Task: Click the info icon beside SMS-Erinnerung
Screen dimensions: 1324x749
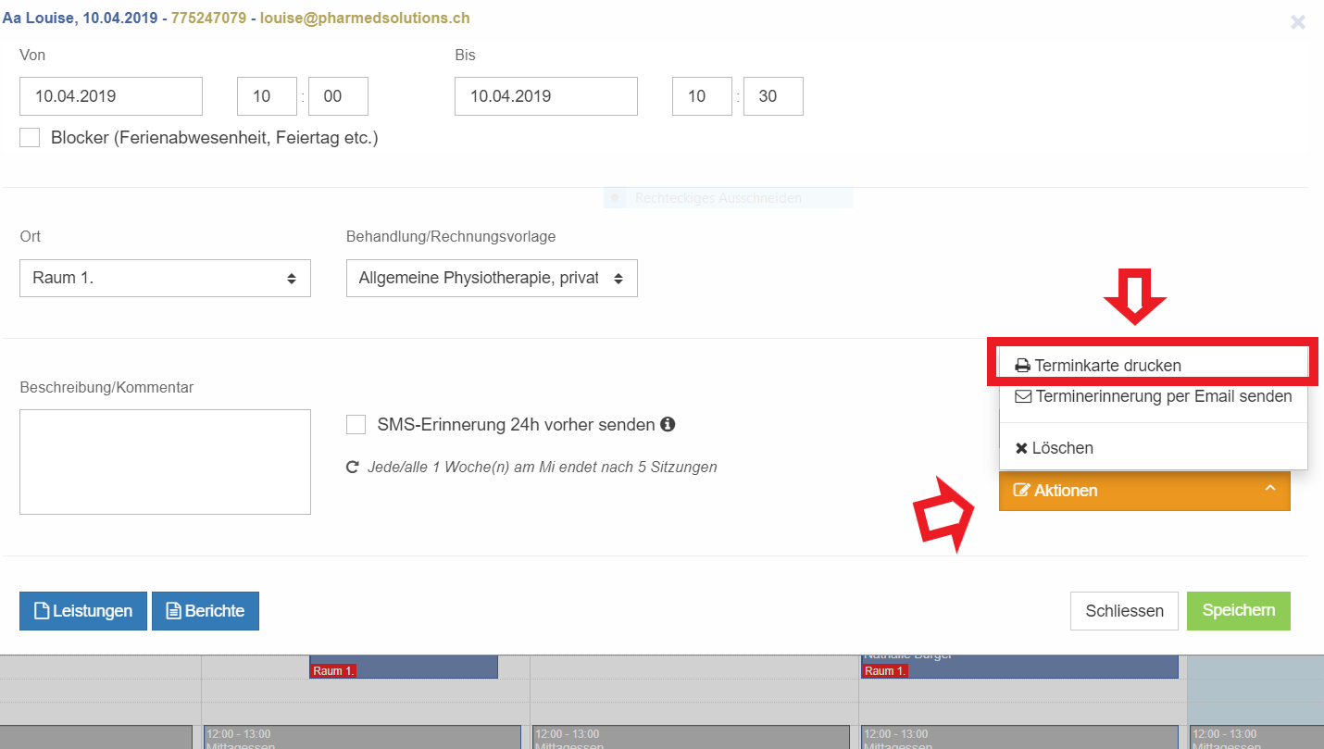Action: [668, 425]
